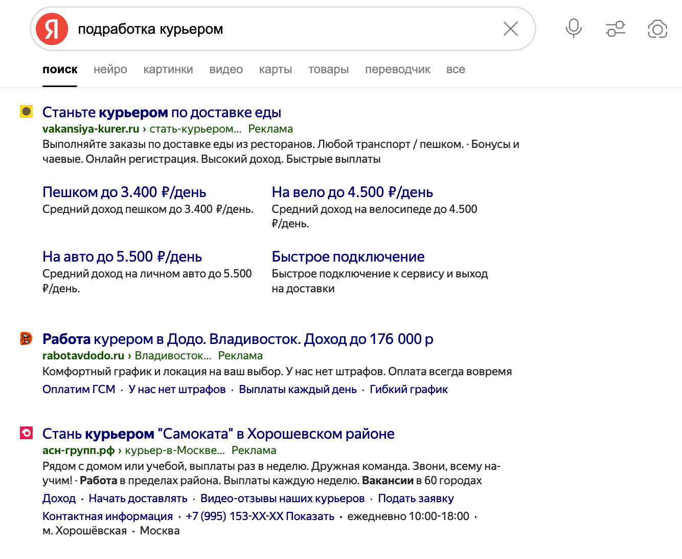Click Реклама label of асн-групп.рф ad
Viewport: 682px width, 559px height.
pos(254,450)
